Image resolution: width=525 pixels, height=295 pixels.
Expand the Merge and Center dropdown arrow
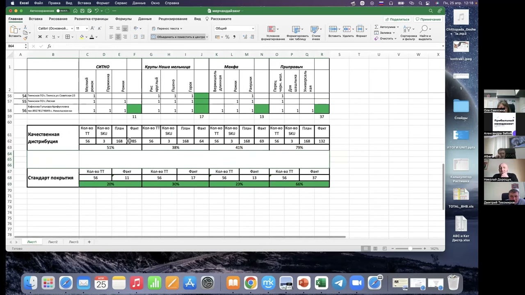[x=207, y=37]
